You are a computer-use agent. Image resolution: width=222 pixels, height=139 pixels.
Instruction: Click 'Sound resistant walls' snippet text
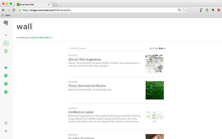point(90,90)
